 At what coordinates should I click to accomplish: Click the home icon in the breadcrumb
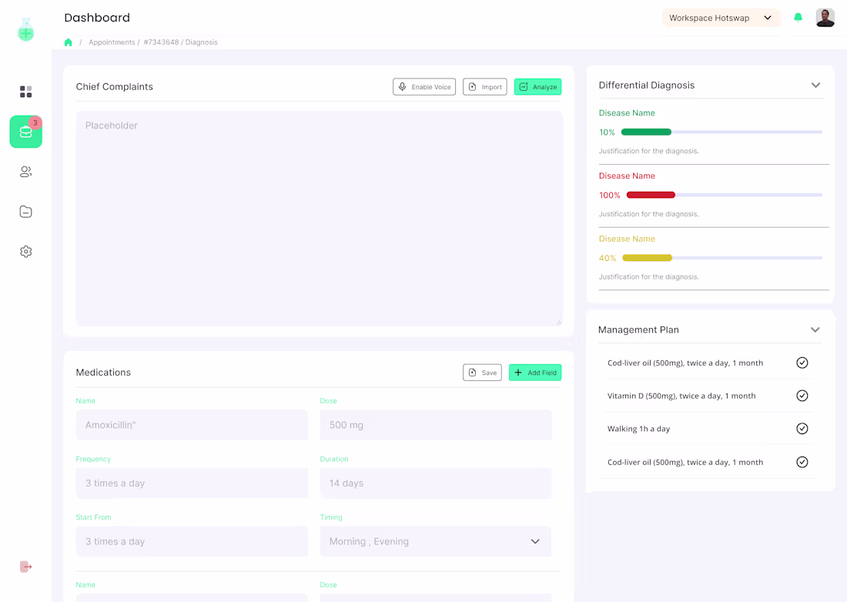coord(68,42)
